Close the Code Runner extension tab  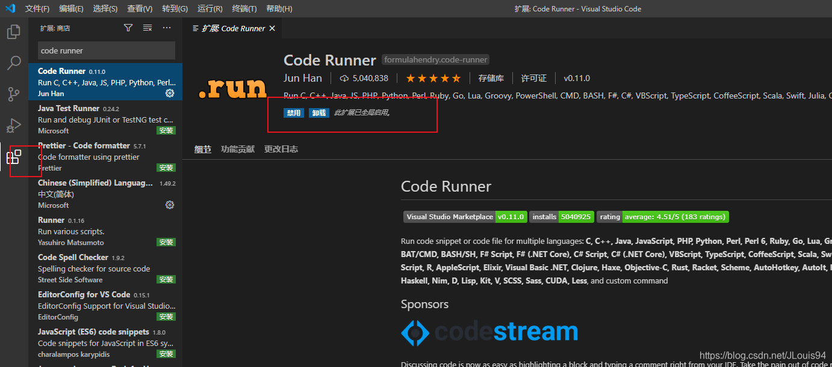click(272, 28)
